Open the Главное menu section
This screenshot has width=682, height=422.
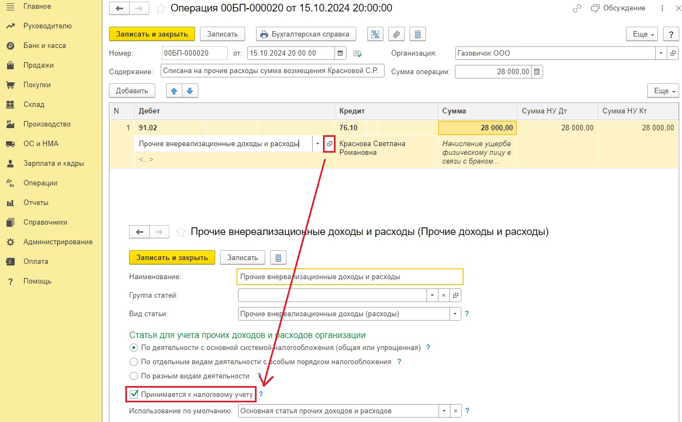[x=37, y=6]
